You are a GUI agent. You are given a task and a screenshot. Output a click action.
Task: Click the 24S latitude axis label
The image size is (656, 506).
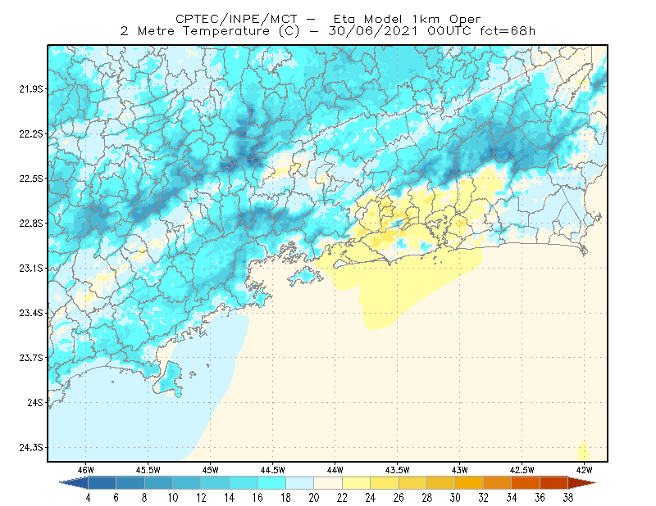[x=35, y=402]
